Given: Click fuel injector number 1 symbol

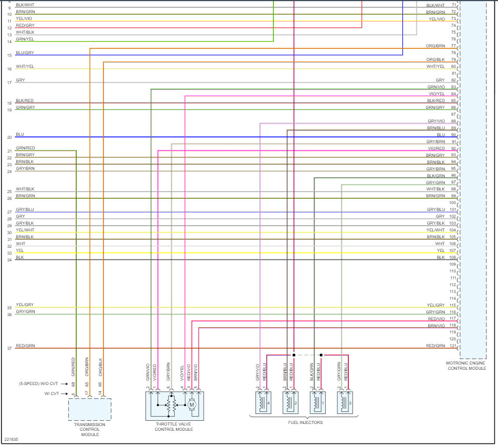Looking at the screenshot, I should (318, 403).
